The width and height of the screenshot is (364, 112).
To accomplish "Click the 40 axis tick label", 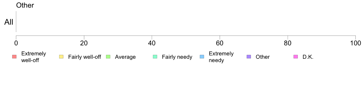I will tap(152, 43).
